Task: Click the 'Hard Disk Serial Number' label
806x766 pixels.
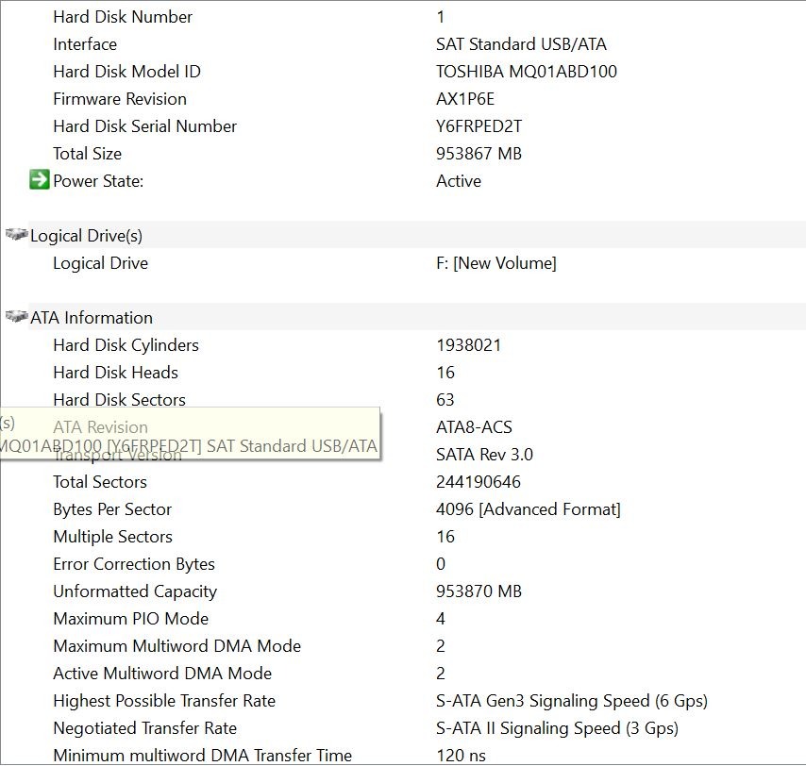Action: (145, 125)
